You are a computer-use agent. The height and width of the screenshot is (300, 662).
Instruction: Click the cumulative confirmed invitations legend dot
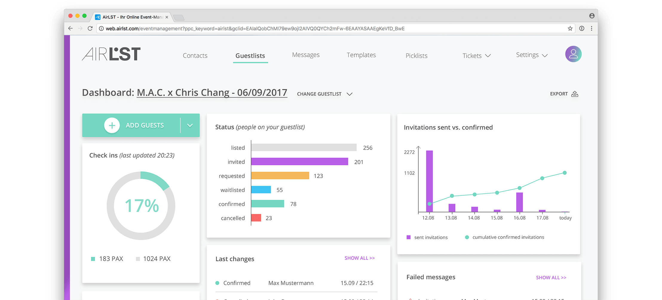click(467, 237)
